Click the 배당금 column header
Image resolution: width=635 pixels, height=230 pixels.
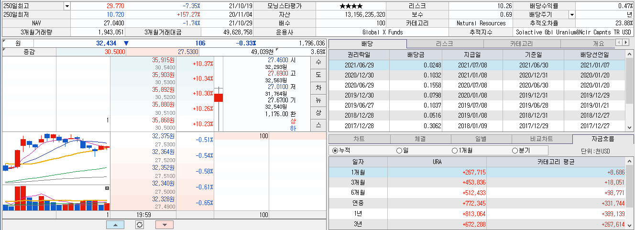point(416,55)
